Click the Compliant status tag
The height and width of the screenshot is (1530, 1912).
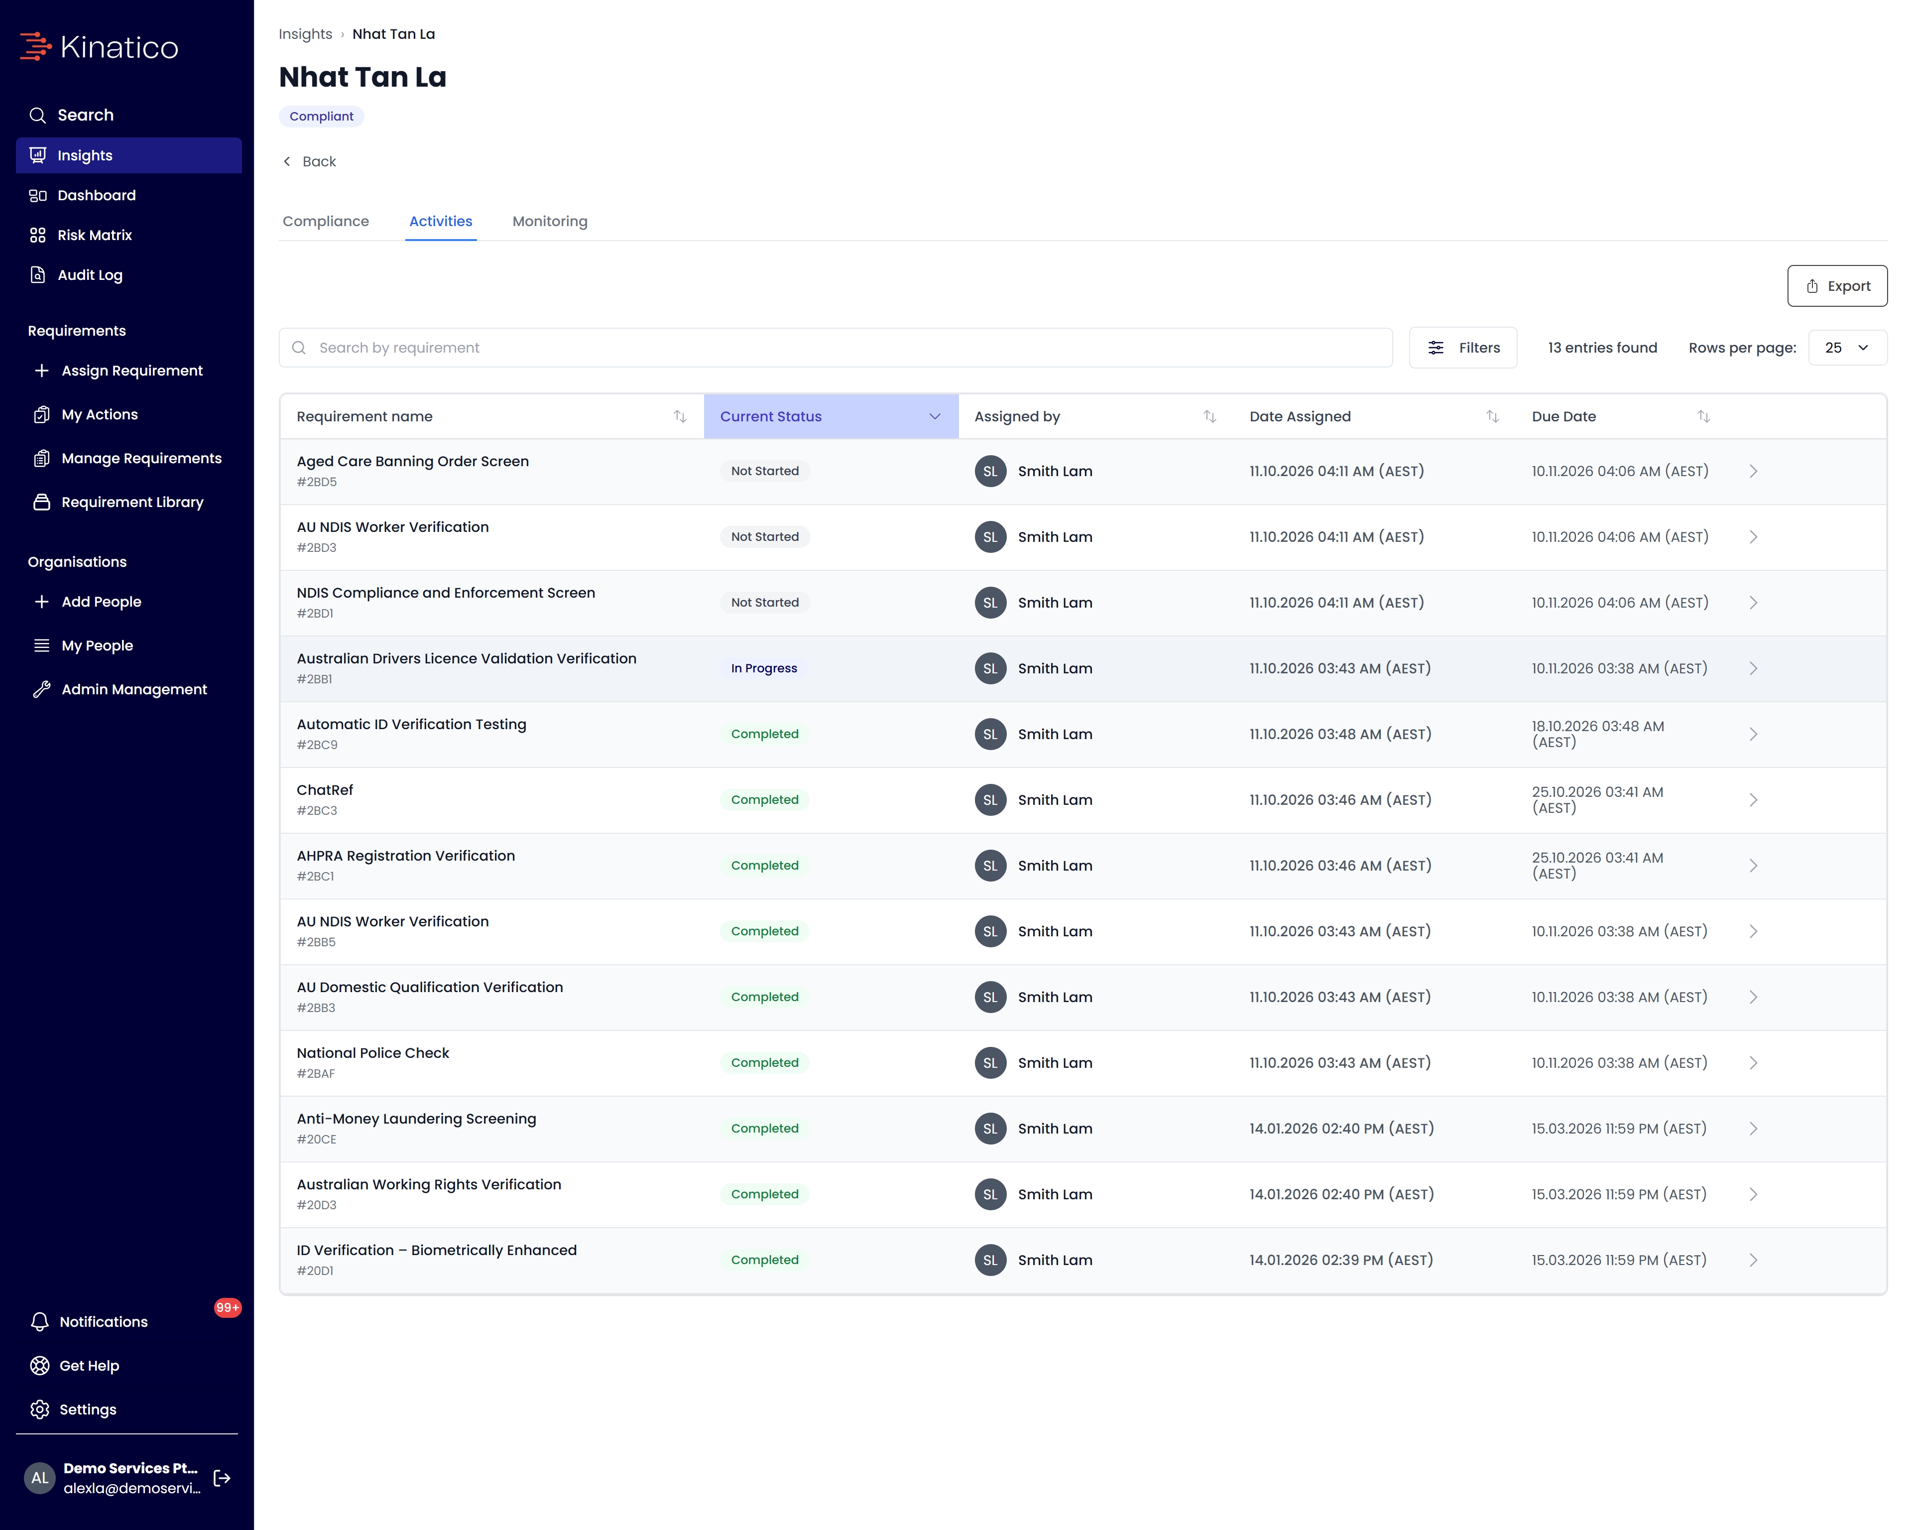(321, 116)
